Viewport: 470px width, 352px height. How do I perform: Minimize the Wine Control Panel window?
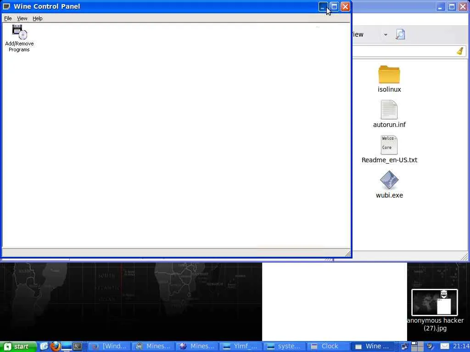(323, 6)
